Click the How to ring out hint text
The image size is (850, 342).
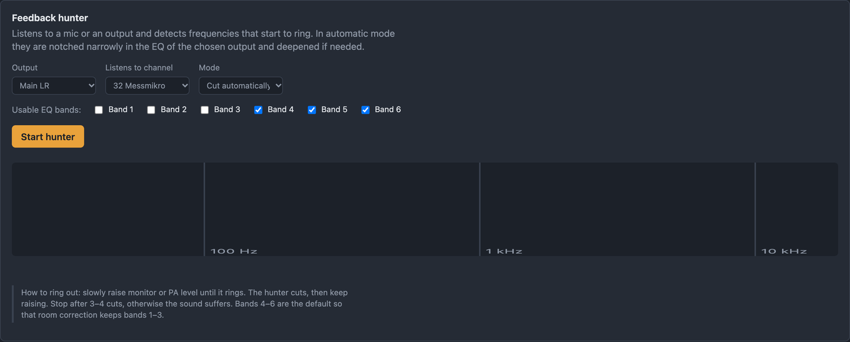pyautogui.click(x=185, y=304)
